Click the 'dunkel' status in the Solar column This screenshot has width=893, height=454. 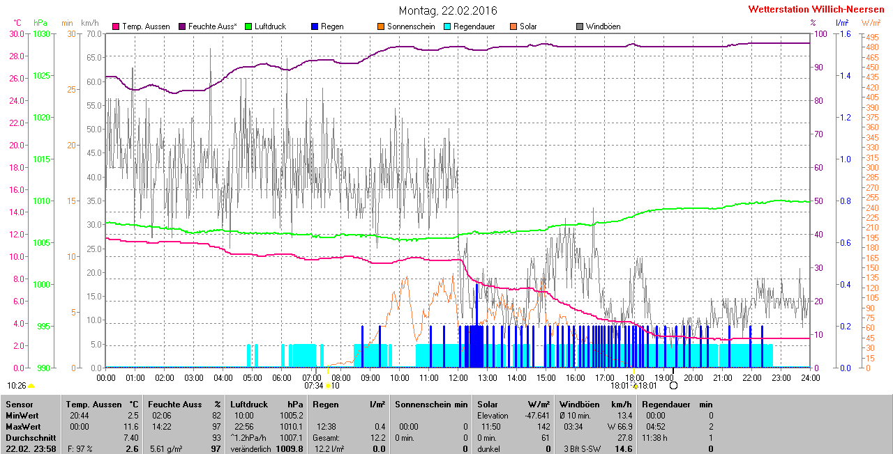(x=490, y=449)
